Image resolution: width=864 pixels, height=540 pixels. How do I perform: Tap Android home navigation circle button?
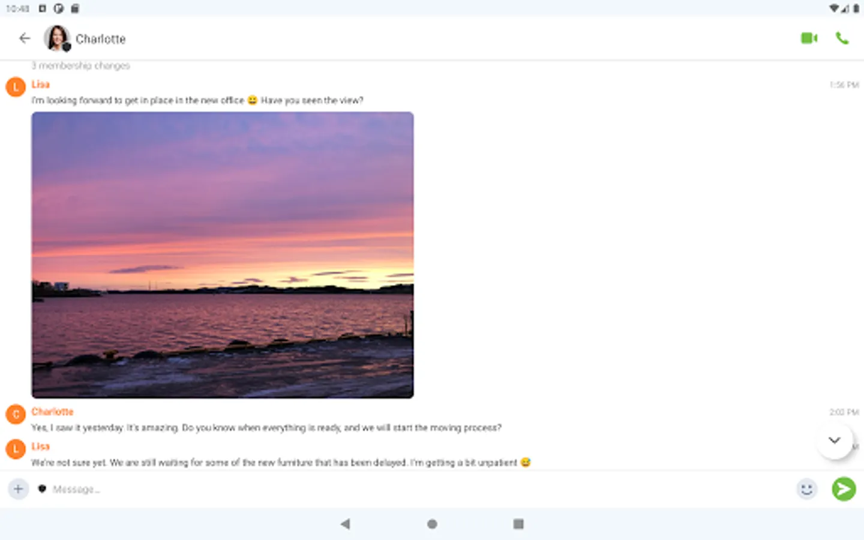[x=432, y=524]
